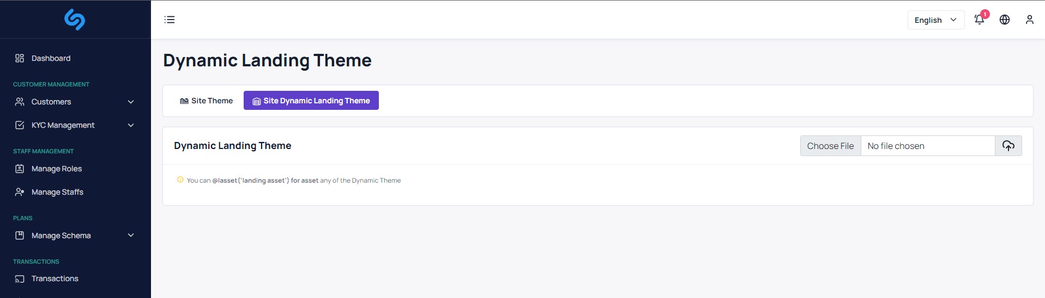The width and height of the screenshot is (1045, 298).
Task: Click the globe icon in the header
Action: [1005, 20]
